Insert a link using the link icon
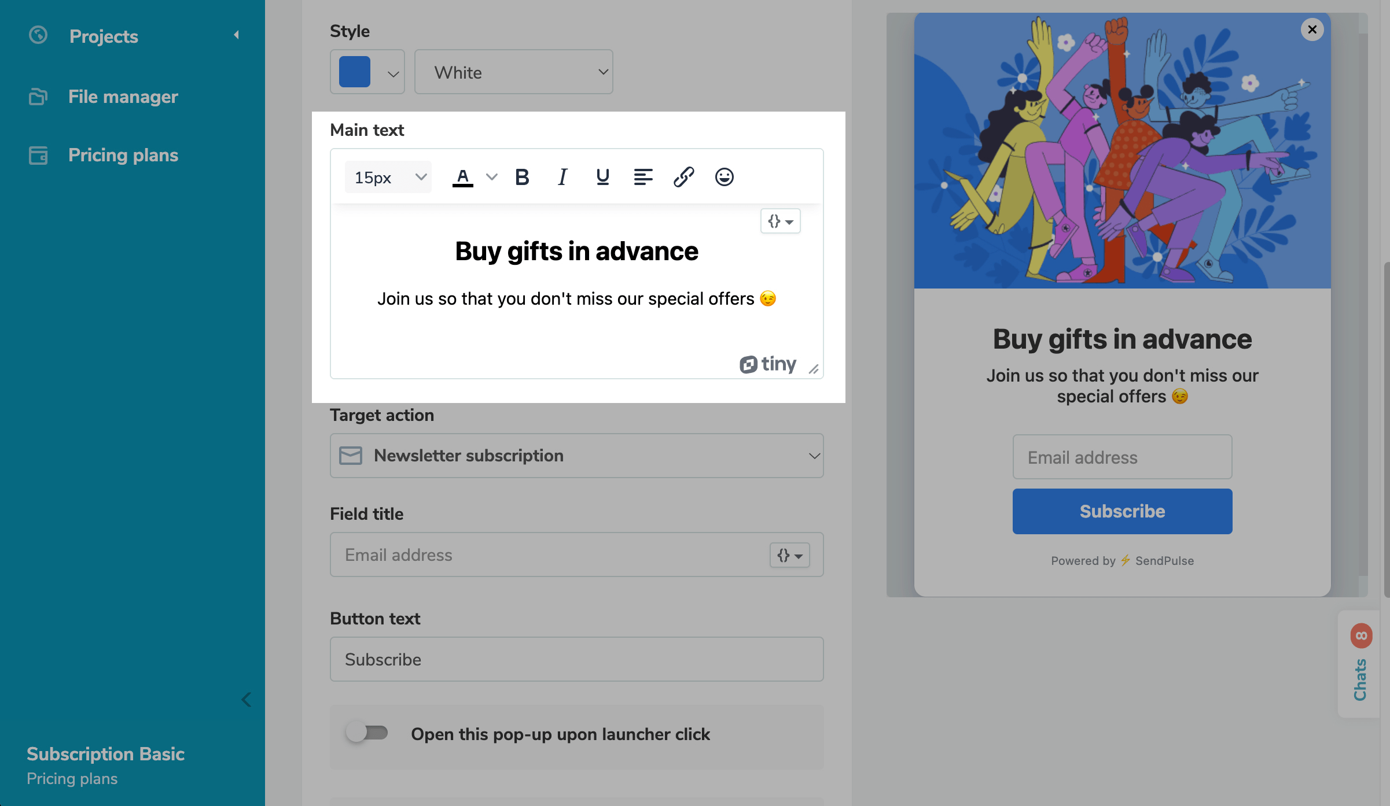Viewport: 1390px width, 806px height. (x=683, y=177)
